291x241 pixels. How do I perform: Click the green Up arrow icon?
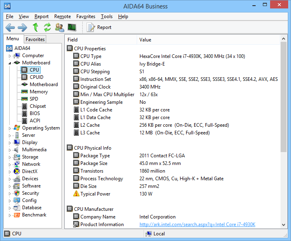point(35,27)
